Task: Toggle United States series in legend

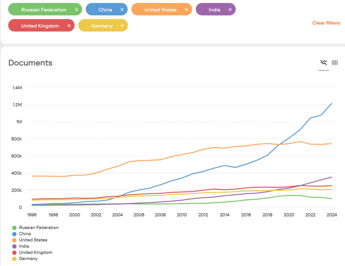Action: 33,240
